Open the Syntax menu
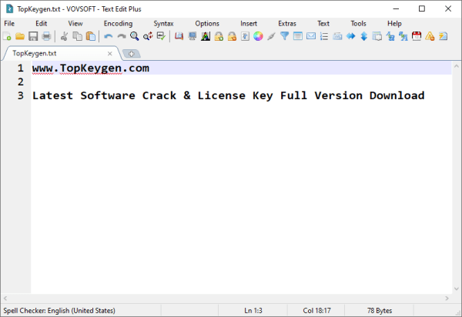 point(163,24)
